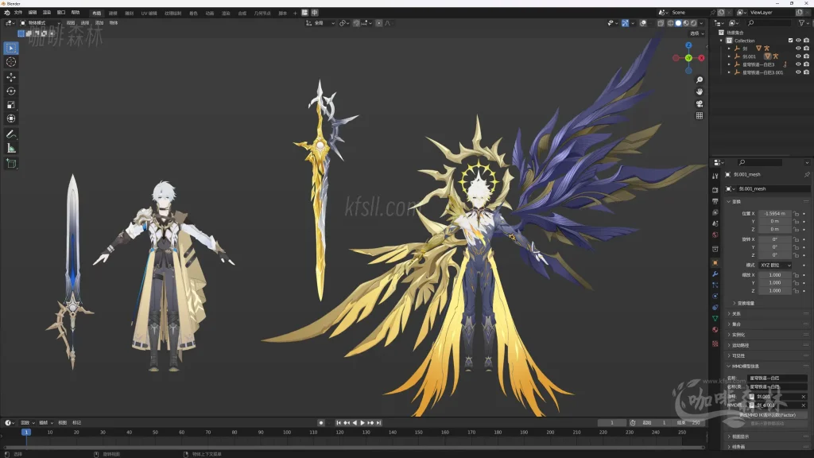Toggle the camera view icon

(x=700, y=103)
